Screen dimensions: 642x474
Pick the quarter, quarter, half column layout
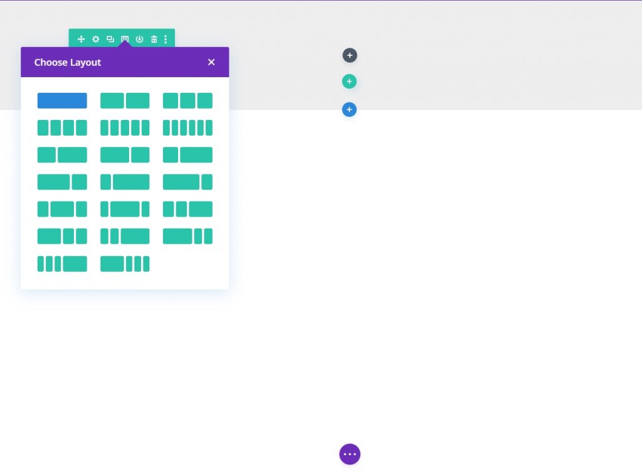coord(187,208)
